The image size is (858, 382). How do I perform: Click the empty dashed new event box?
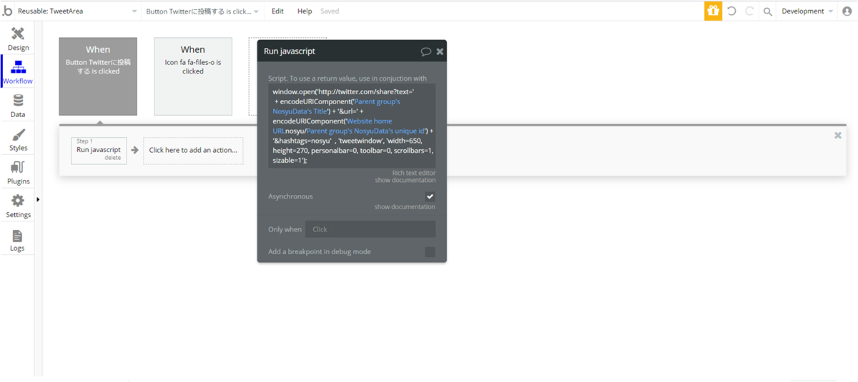pos(253,76)
